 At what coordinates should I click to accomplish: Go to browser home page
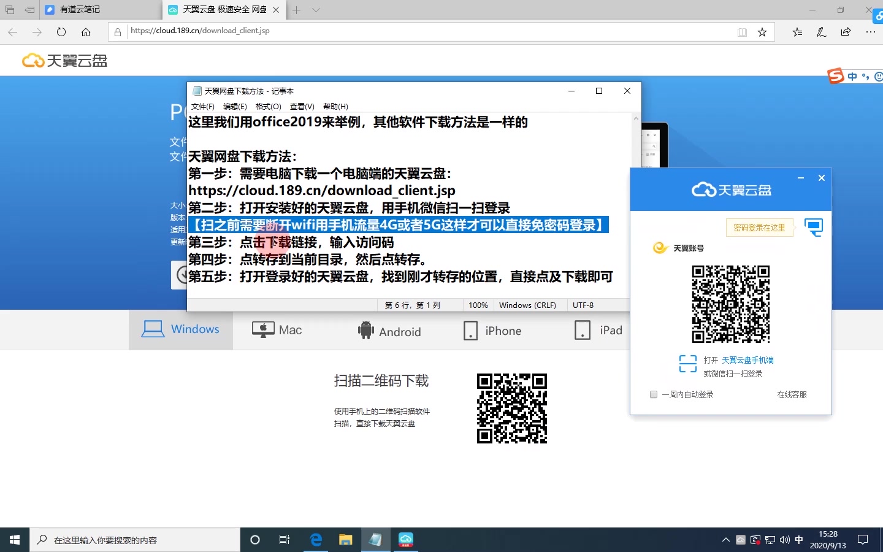pyautogui.click(x=86, y=32)
